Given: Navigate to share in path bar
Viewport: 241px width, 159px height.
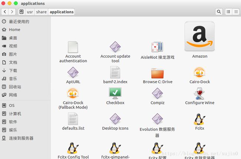Looking at the screenshot, I should coord(42,12).
